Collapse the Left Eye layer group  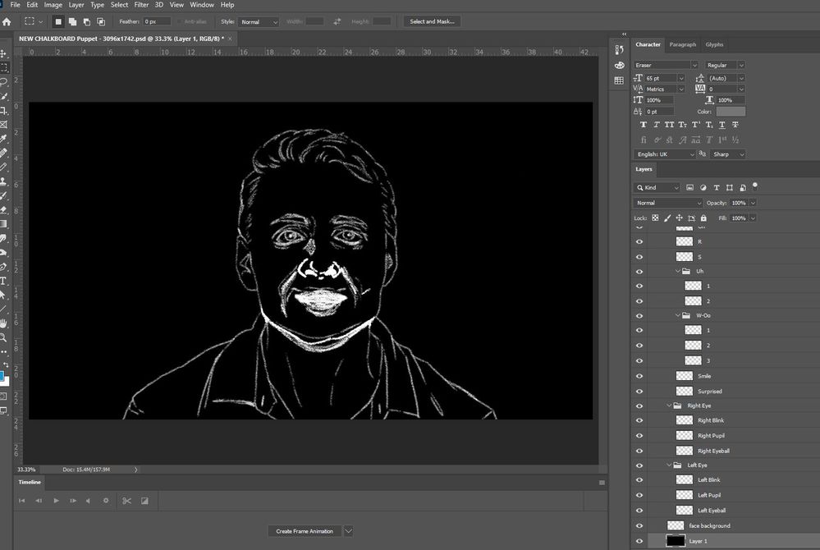(669, 465)
